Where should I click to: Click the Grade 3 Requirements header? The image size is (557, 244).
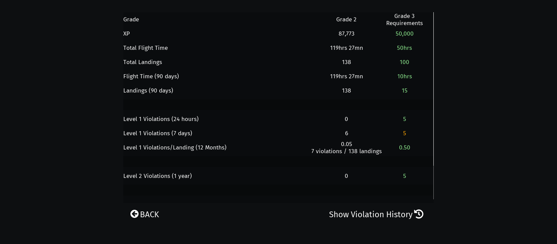(405, 20)
